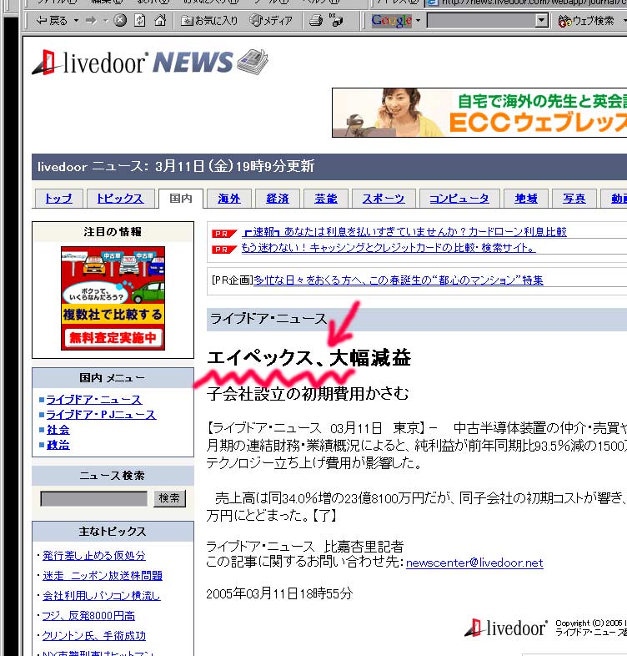Click the ライブドア・ニュース section header
This screenshot has width=627, height=656.
(x=268, y=319)
